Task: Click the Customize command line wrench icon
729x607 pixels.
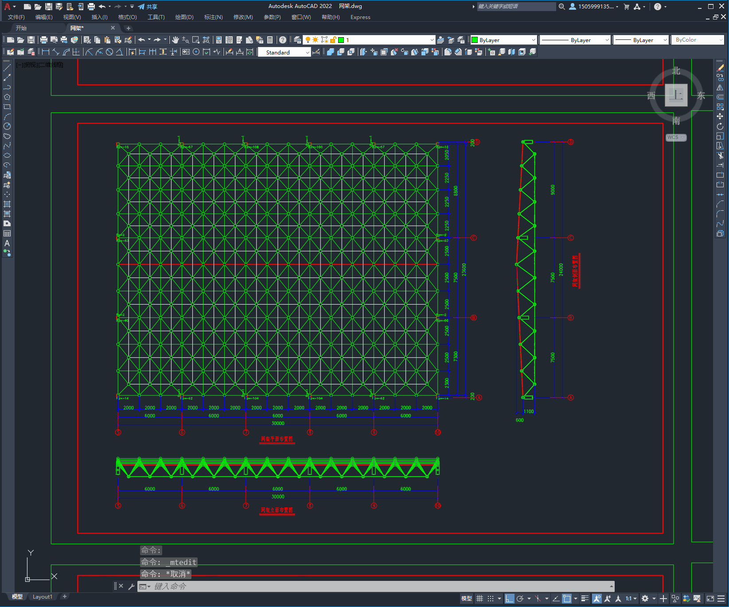Action: tap(131, 586)
